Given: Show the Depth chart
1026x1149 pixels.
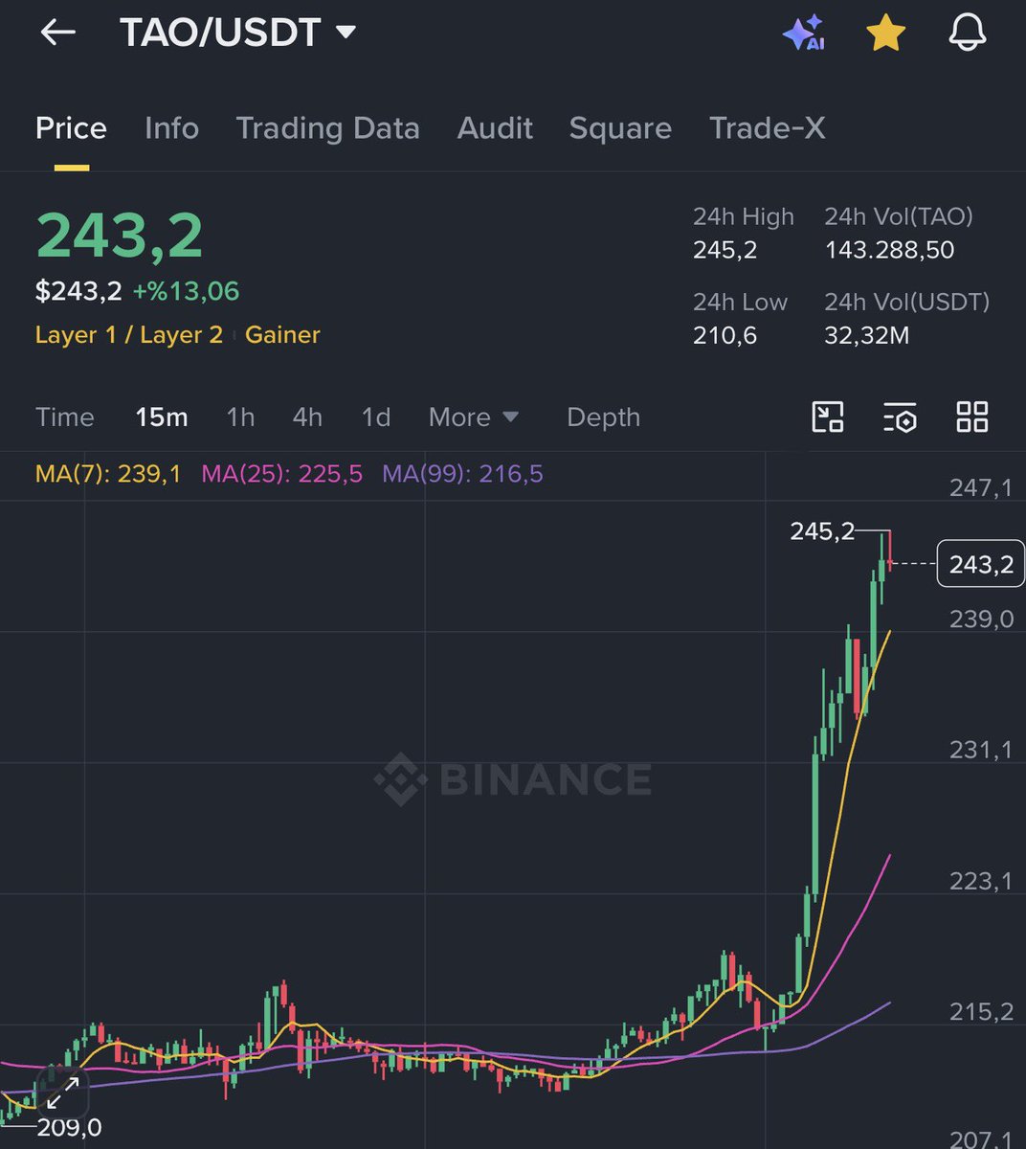Looking at the screenshot, I should point(603,417).
